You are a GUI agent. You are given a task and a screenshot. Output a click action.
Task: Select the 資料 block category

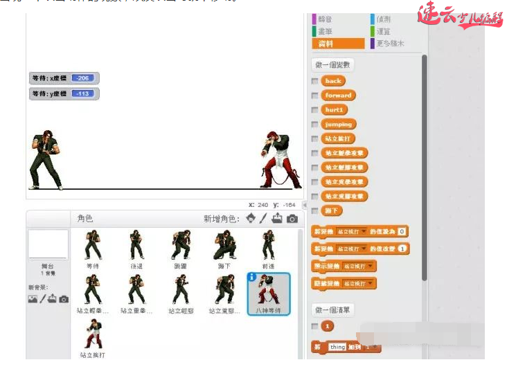coord(338,44)
